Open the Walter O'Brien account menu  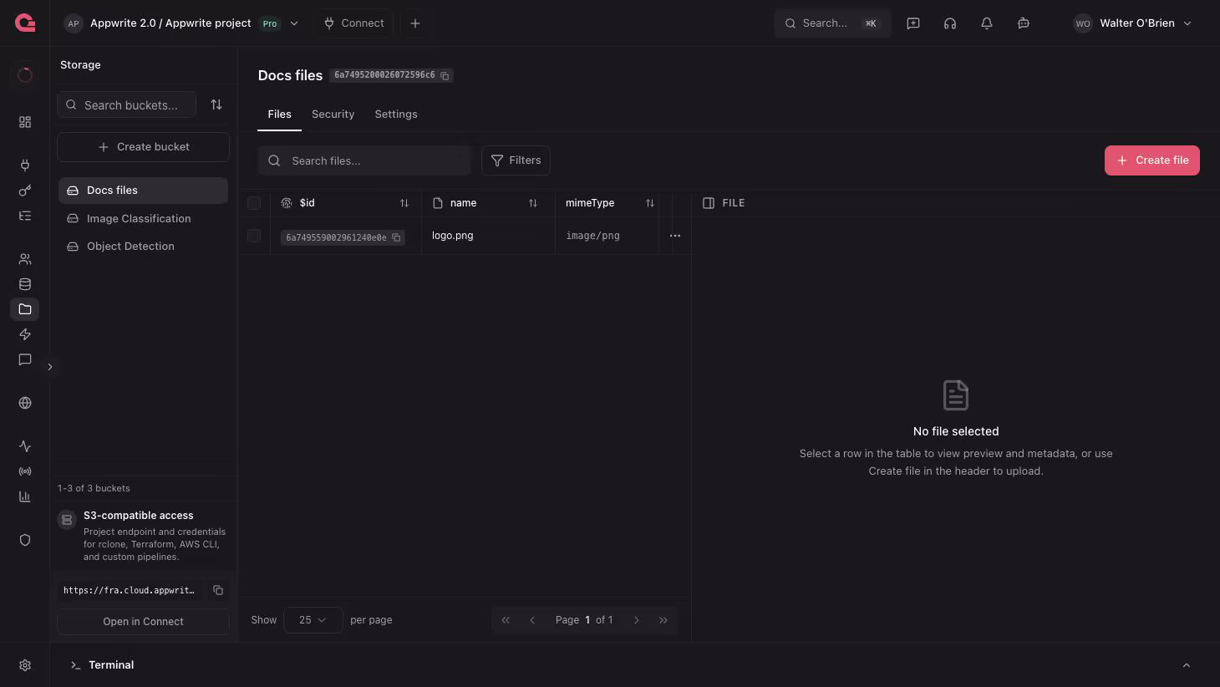tap(1132, 23)
